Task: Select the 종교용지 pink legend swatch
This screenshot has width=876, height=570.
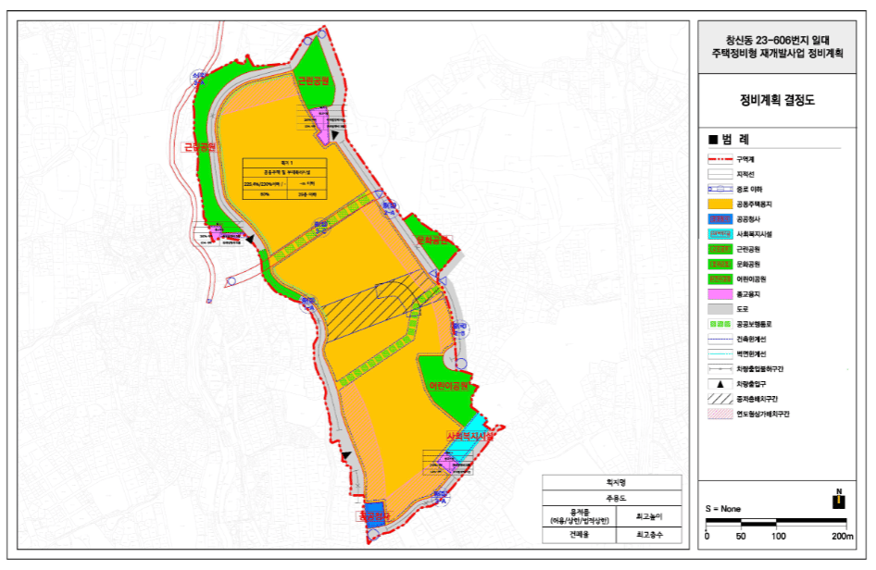Action: pyautogui.click(x=720, y=294)
